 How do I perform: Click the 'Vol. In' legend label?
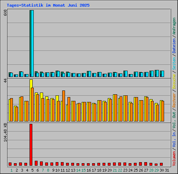click(174, 140)
